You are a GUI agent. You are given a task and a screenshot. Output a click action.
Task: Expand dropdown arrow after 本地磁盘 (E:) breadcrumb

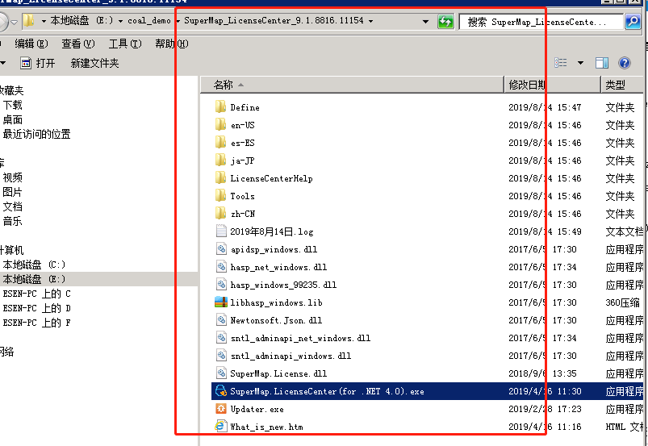coord(120,21)
